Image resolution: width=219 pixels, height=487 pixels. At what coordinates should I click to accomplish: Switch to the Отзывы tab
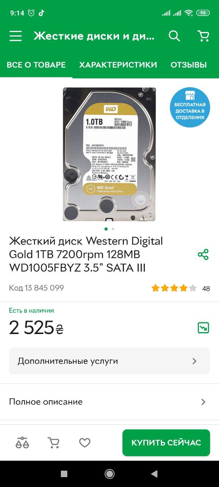point(189,65)
